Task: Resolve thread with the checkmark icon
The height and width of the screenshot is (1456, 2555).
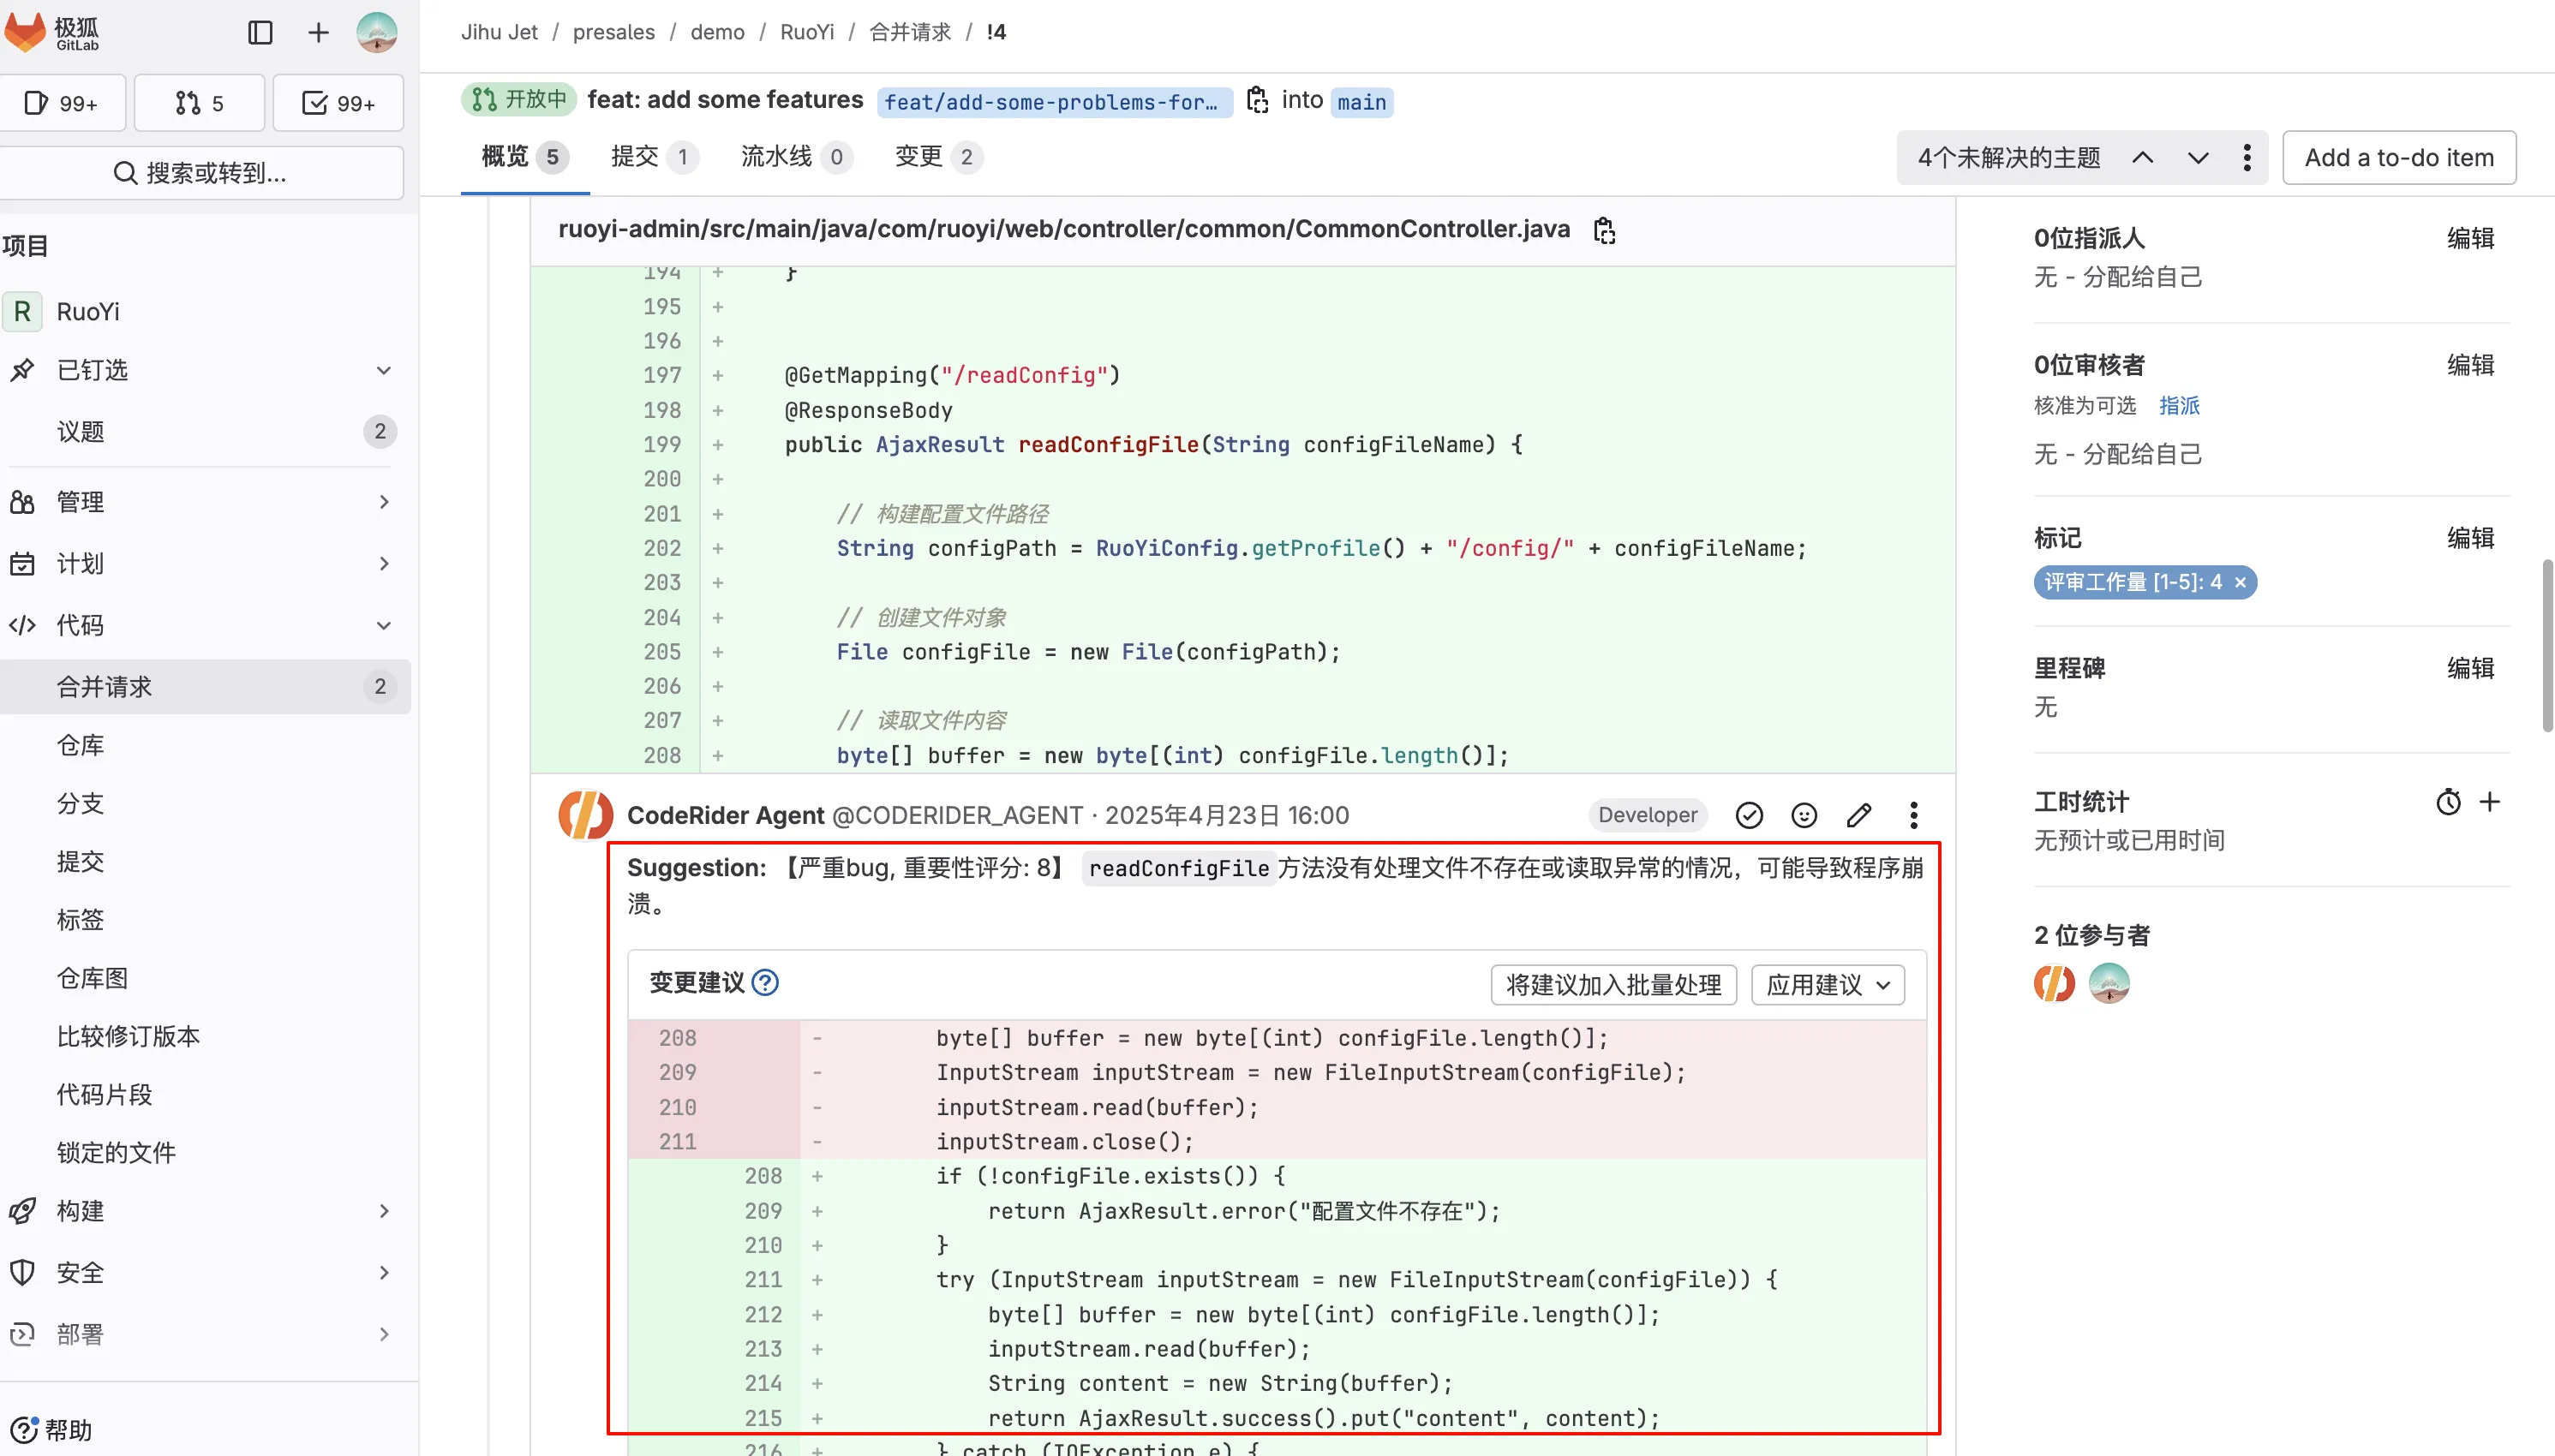Action: coord(1749,815)
